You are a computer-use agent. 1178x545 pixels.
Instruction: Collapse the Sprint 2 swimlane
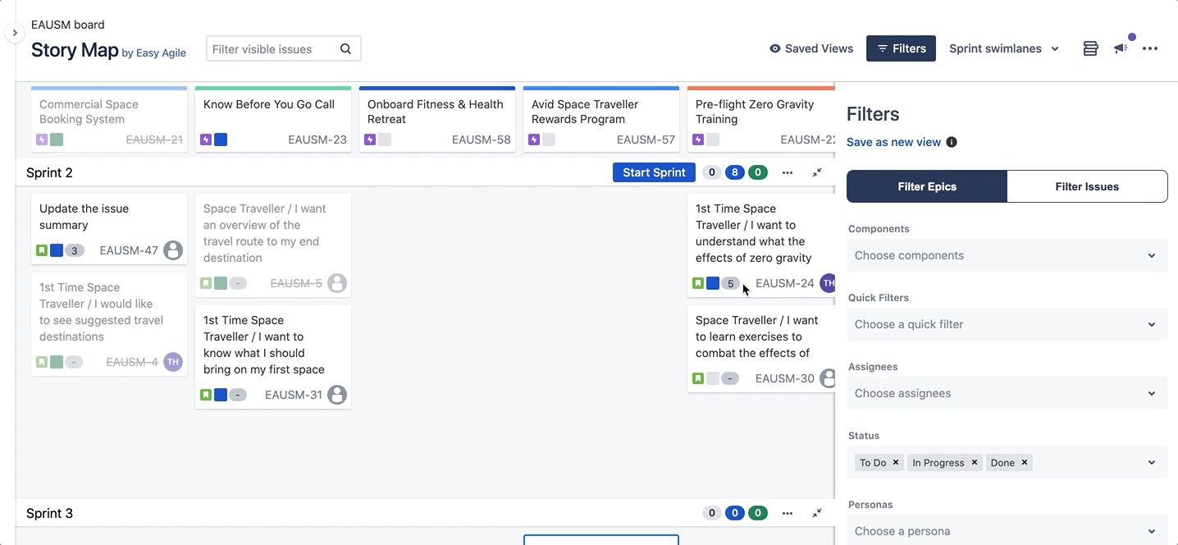click(817, 172)
